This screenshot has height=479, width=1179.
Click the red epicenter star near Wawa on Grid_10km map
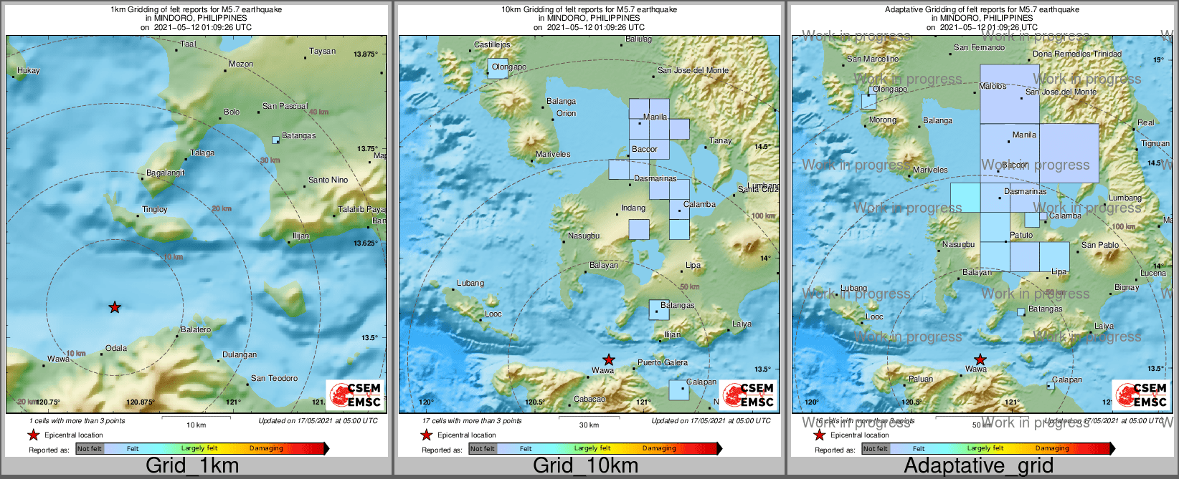tap(608, 359)
